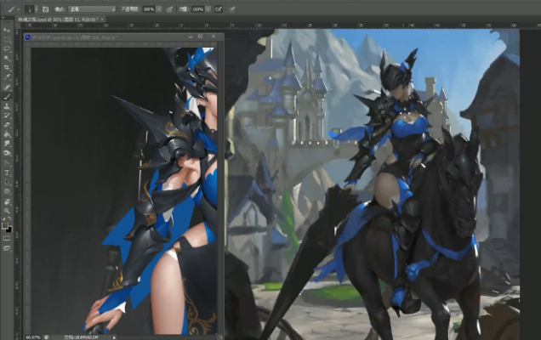Select the Type tool

click(7, 173)
